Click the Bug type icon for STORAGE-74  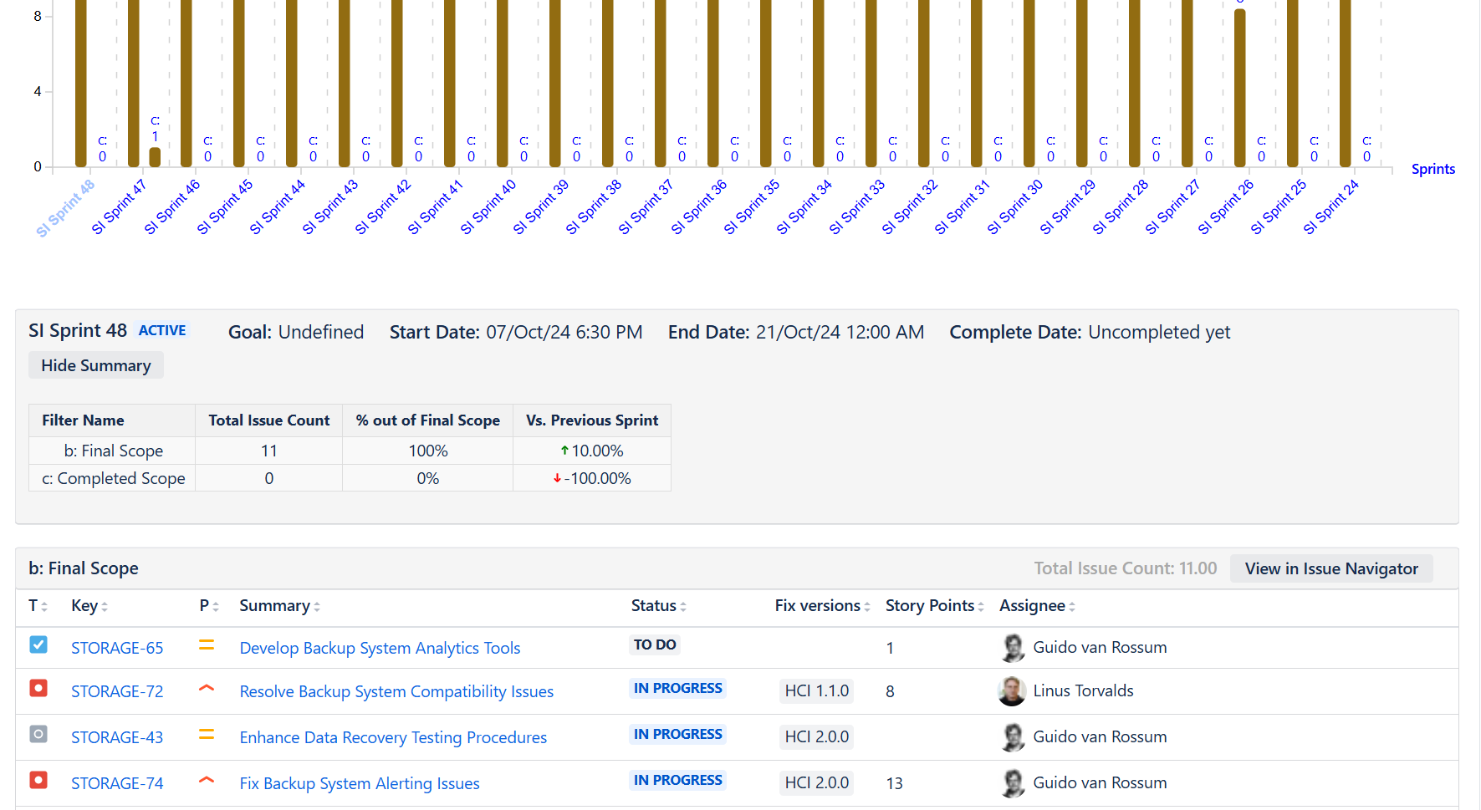pyautogui.click(x=38, y=779)
